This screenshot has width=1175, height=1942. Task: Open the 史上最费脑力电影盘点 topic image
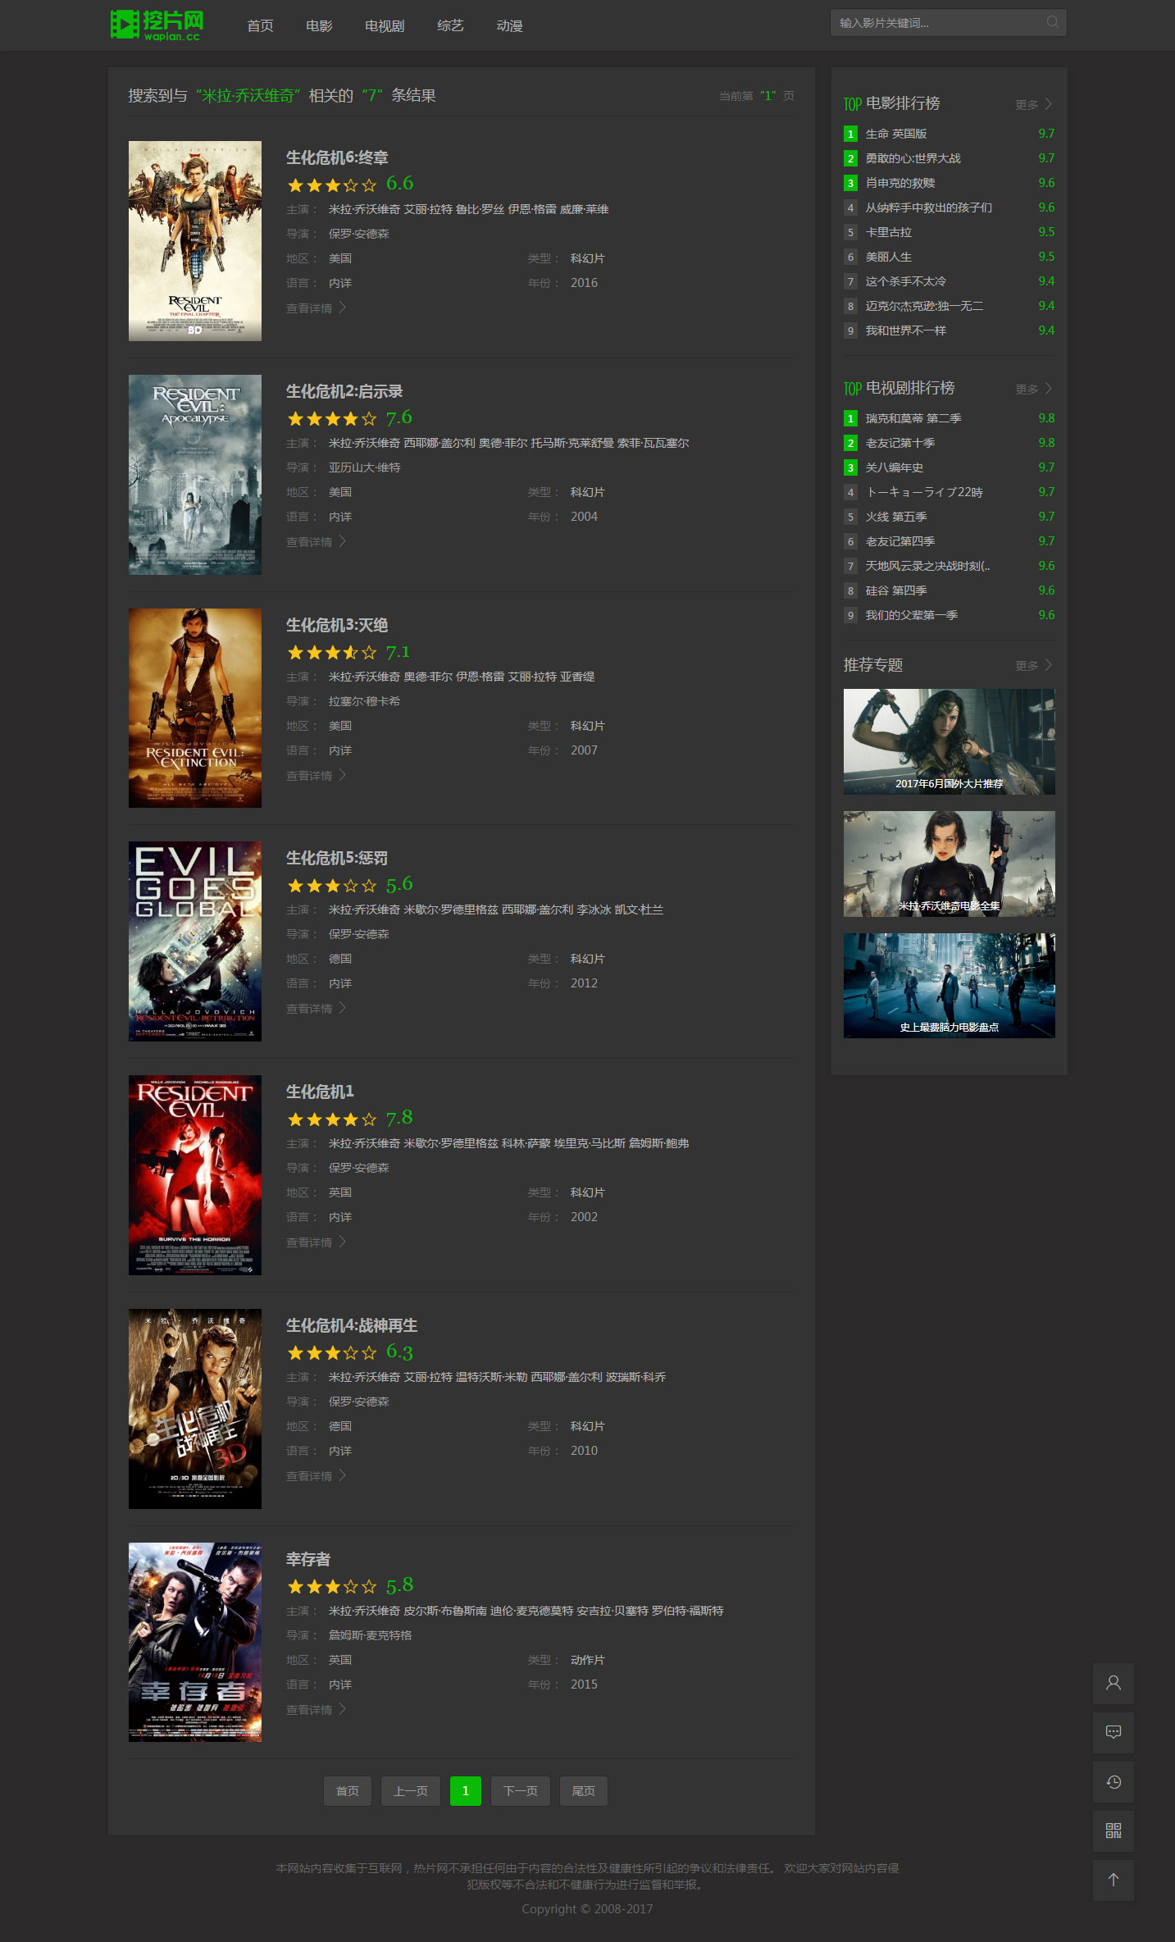950,986
